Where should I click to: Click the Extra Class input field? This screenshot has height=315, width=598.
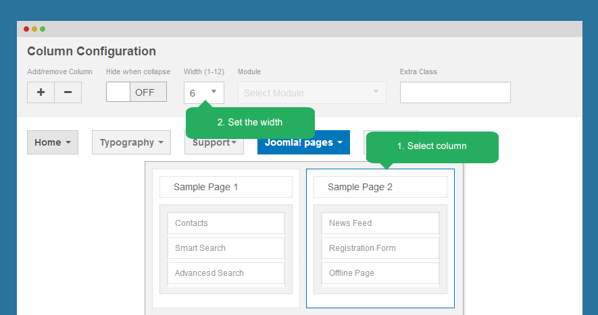tap(455, 92)
